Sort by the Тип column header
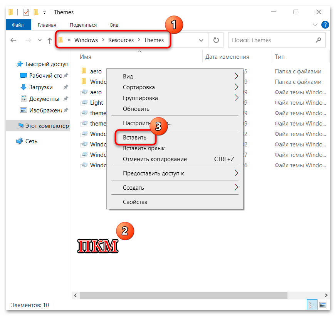 tap(280, 57)
